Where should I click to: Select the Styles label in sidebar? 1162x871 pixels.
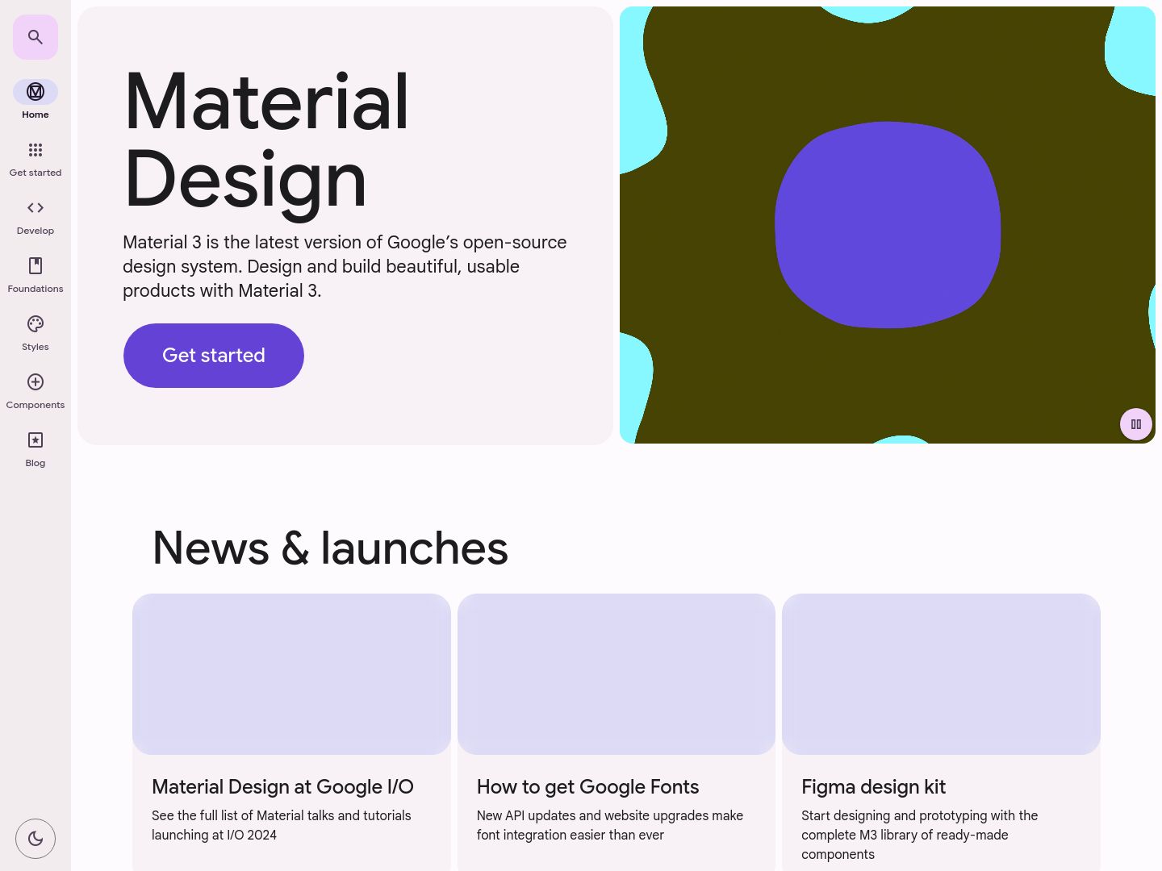click(x=36, y=347)
